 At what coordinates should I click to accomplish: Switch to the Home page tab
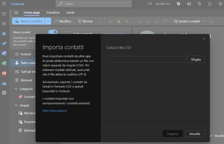[x=32, y=12]
